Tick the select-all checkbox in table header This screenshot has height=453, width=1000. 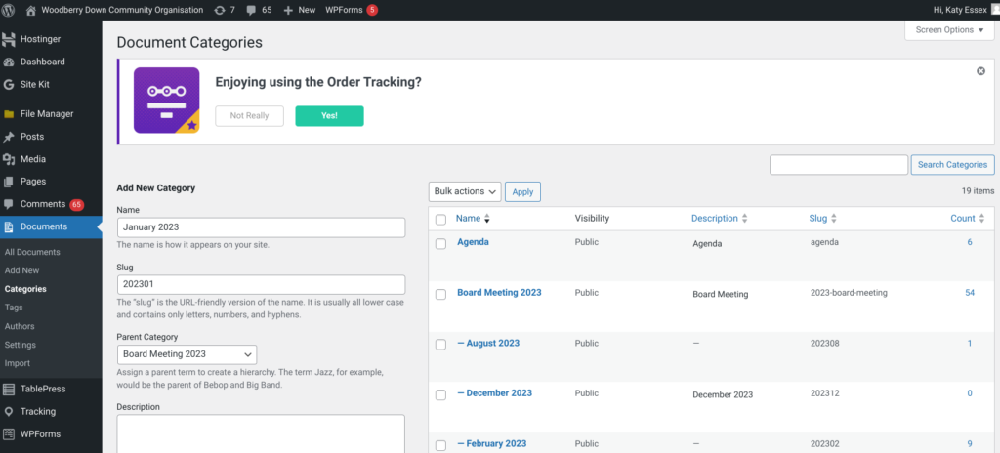[441, 219]
